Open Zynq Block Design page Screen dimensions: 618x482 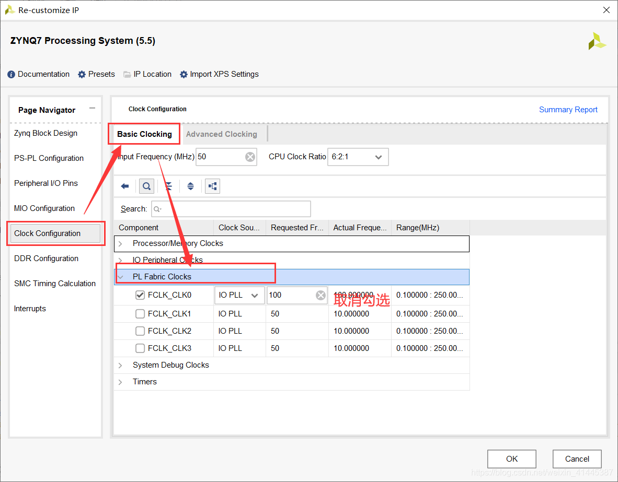(x=45, y=133)
